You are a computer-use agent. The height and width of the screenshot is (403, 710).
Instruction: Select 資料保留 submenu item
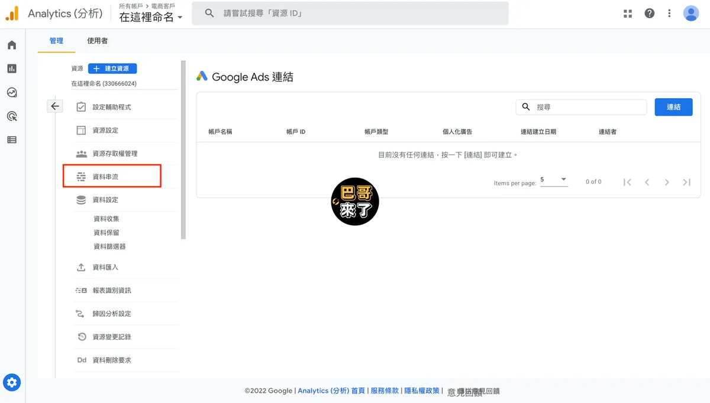click(106, 233)
